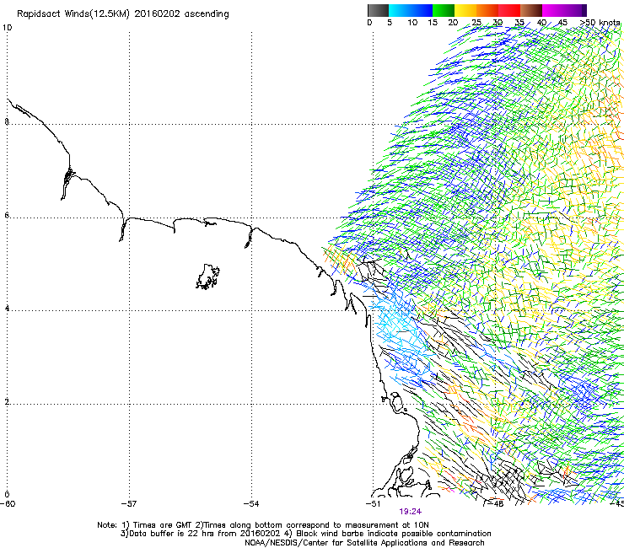Click the 'NOAA/NESDIS/Center for Satellite Applications and Research' credit
Image resolution: width=624 pixels, height=548 pixels.
[364, 543]
